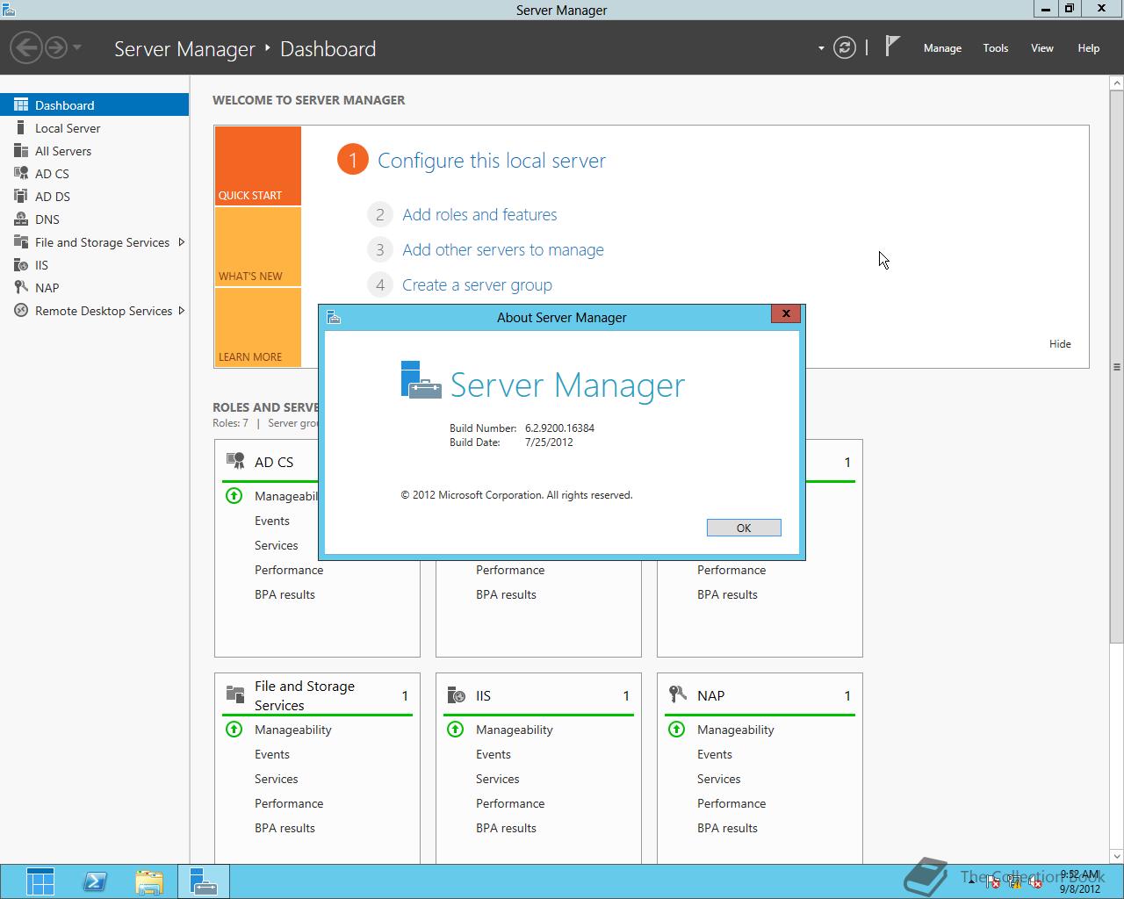Select Dashboard in the sidebar

coord(94,104)
